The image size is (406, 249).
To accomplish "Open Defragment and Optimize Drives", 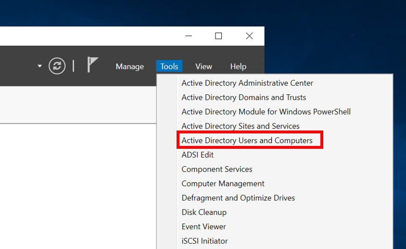I will pos(238,198).
